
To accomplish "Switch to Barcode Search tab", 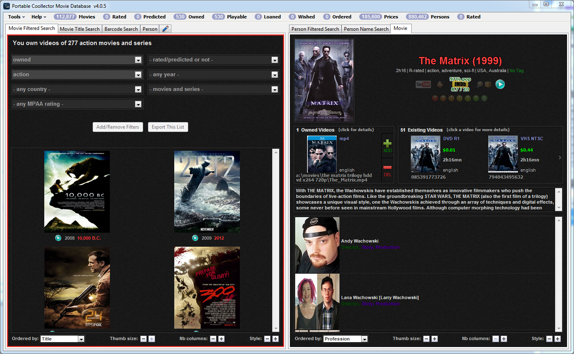I will [x=121, y=29].
